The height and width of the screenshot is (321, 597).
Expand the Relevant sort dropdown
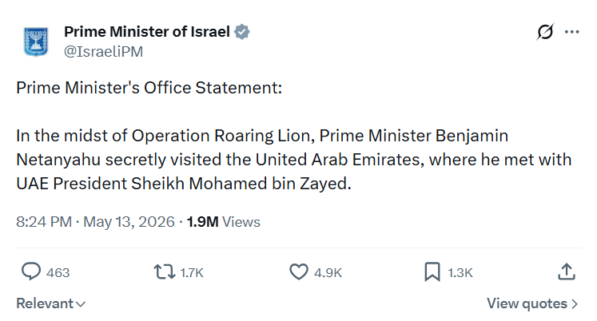[x=50, y=303]
